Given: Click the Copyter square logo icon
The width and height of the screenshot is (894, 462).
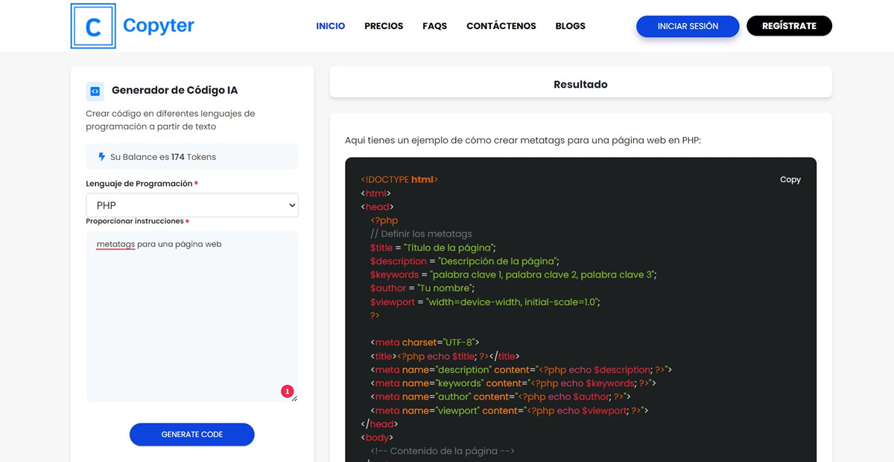Looking at the screenshot, I should tap(93, 26).
